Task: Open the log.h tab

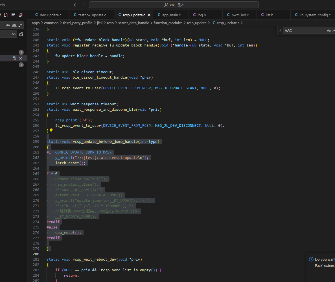Action: point(205,15)
